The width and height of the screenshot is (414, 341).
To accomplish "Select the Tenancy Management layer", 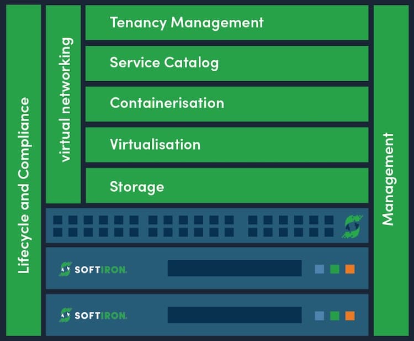I will (x=226, y=23).
